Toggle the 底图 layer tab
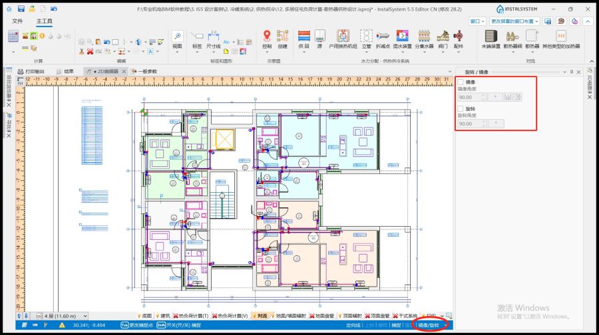 (144, 316)
